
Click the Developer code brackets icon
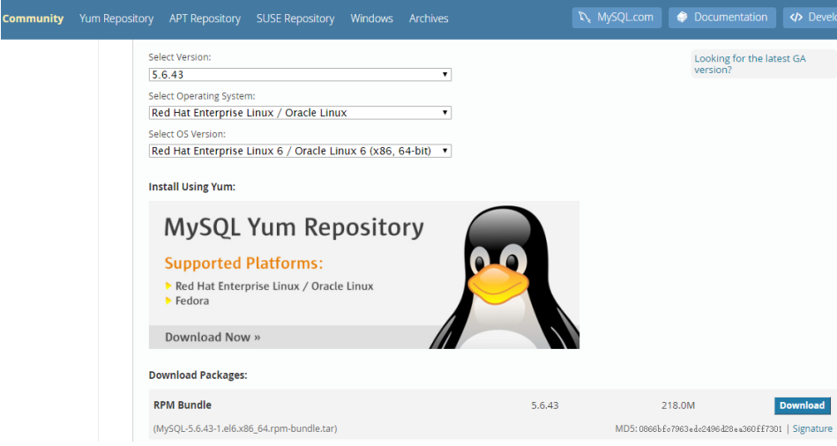click(x=796, y=17)
